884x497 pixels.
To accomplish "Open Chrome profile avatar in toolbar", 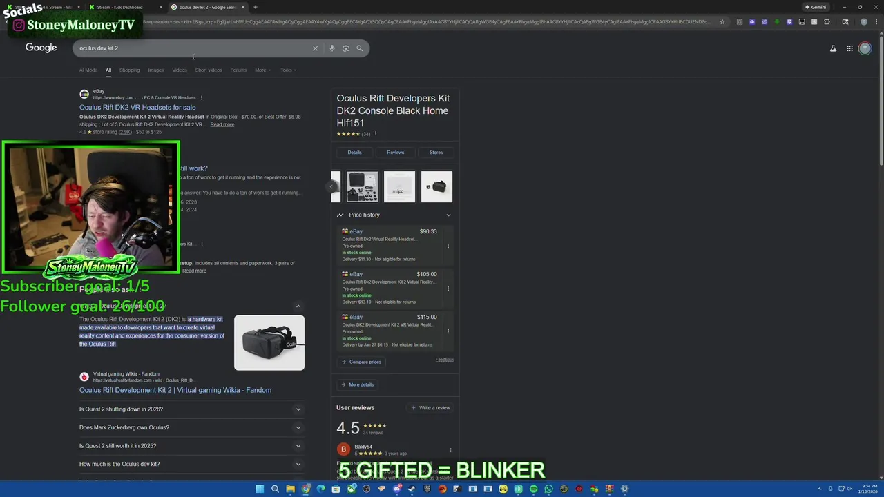I will click(864, 22).
